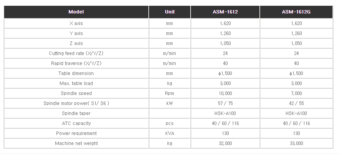Viewport: 339px width, 155px height.
Task: Click the Max. table load label
Action: click(76, 83)
